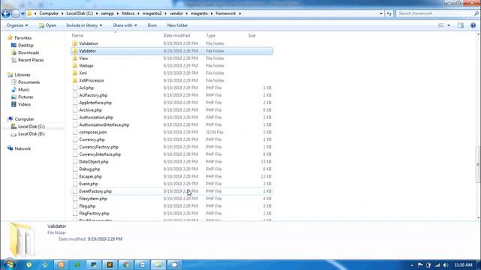The height and width of the screenshot is (270, 481).
Task: Sort by Name column header
Action: click(x=77, y=35)
